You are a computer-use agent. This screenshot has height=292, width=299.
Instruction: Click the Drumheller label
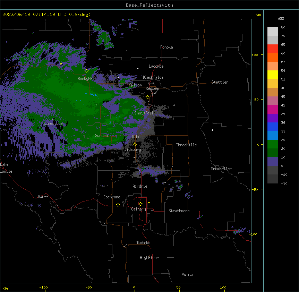pyautogui.click(x=221, y=169)
